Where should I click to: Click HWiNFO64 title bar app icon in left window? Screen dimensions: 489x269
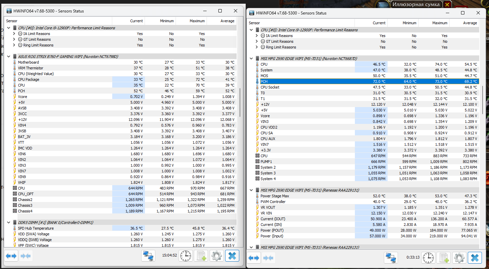8,11
